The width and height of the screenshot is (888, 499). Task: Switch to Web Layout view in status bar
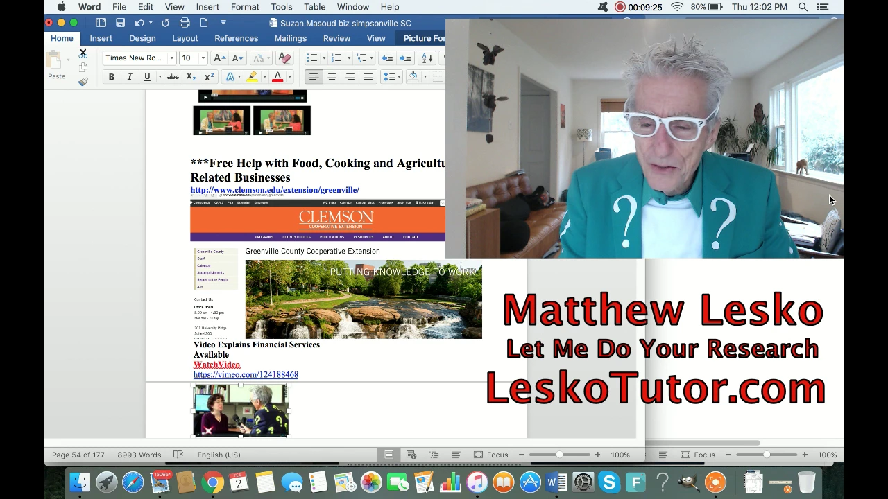click(411, 455)
